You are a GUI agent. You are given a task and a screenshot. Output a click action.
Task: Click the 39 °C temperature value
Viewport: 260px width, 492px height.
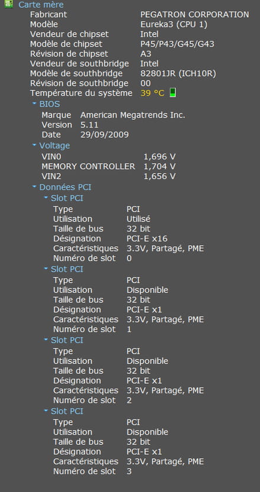[152, 93]
